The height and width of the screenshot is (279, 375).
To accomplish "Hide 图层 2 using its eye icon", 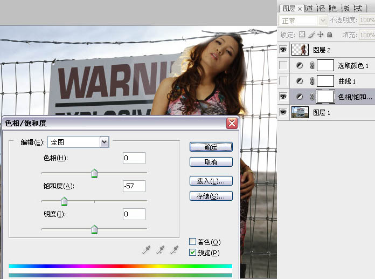I will pos(283,50).
